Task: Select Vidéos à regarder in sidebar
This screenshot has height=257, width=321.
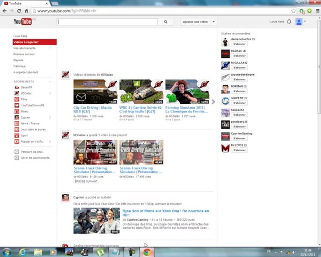Action: coord(35,42)
